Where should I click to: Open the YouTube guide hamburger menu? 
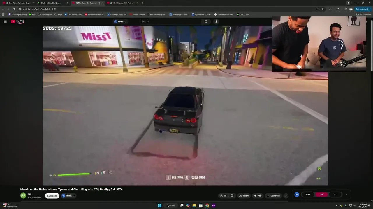coord(5,21)
